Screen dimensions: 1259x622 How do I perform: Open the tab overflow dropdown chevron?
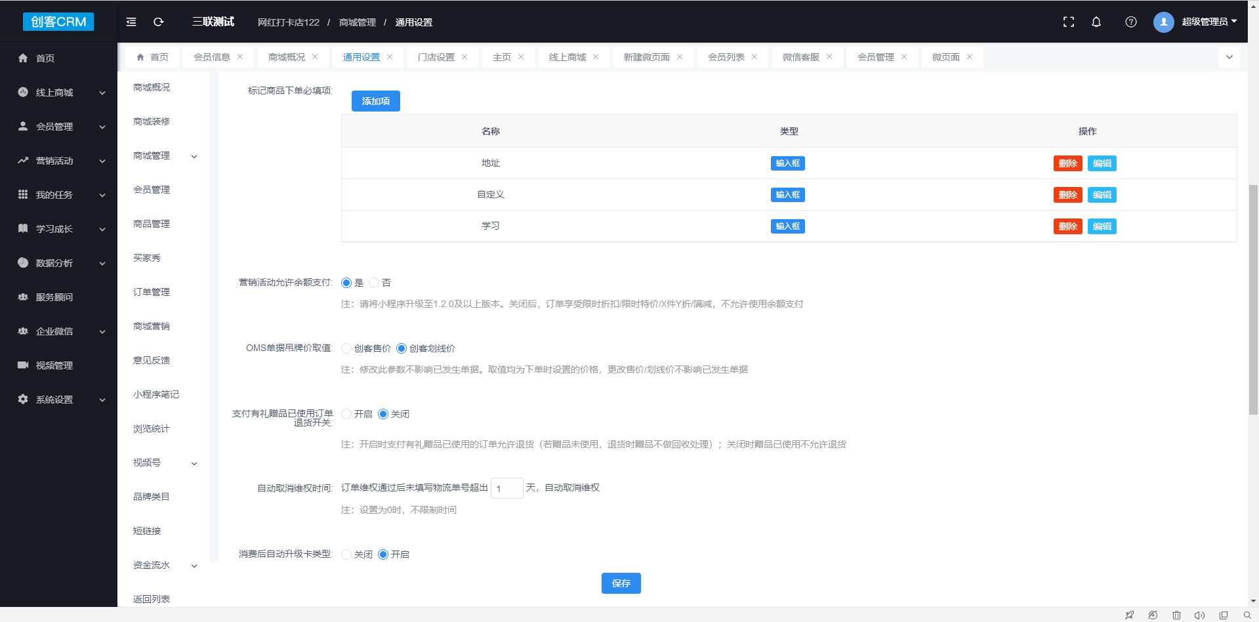click(1229, 57)
